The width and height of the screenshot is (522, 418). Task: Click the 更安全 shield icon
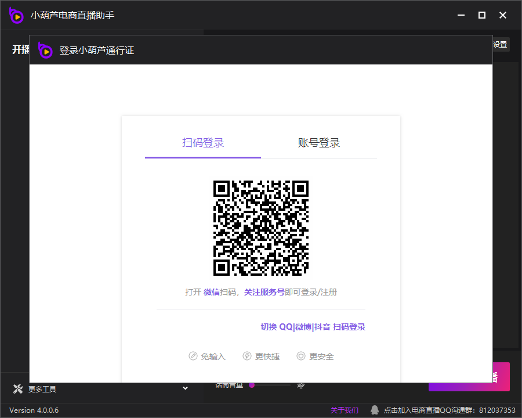click(301, 356)
